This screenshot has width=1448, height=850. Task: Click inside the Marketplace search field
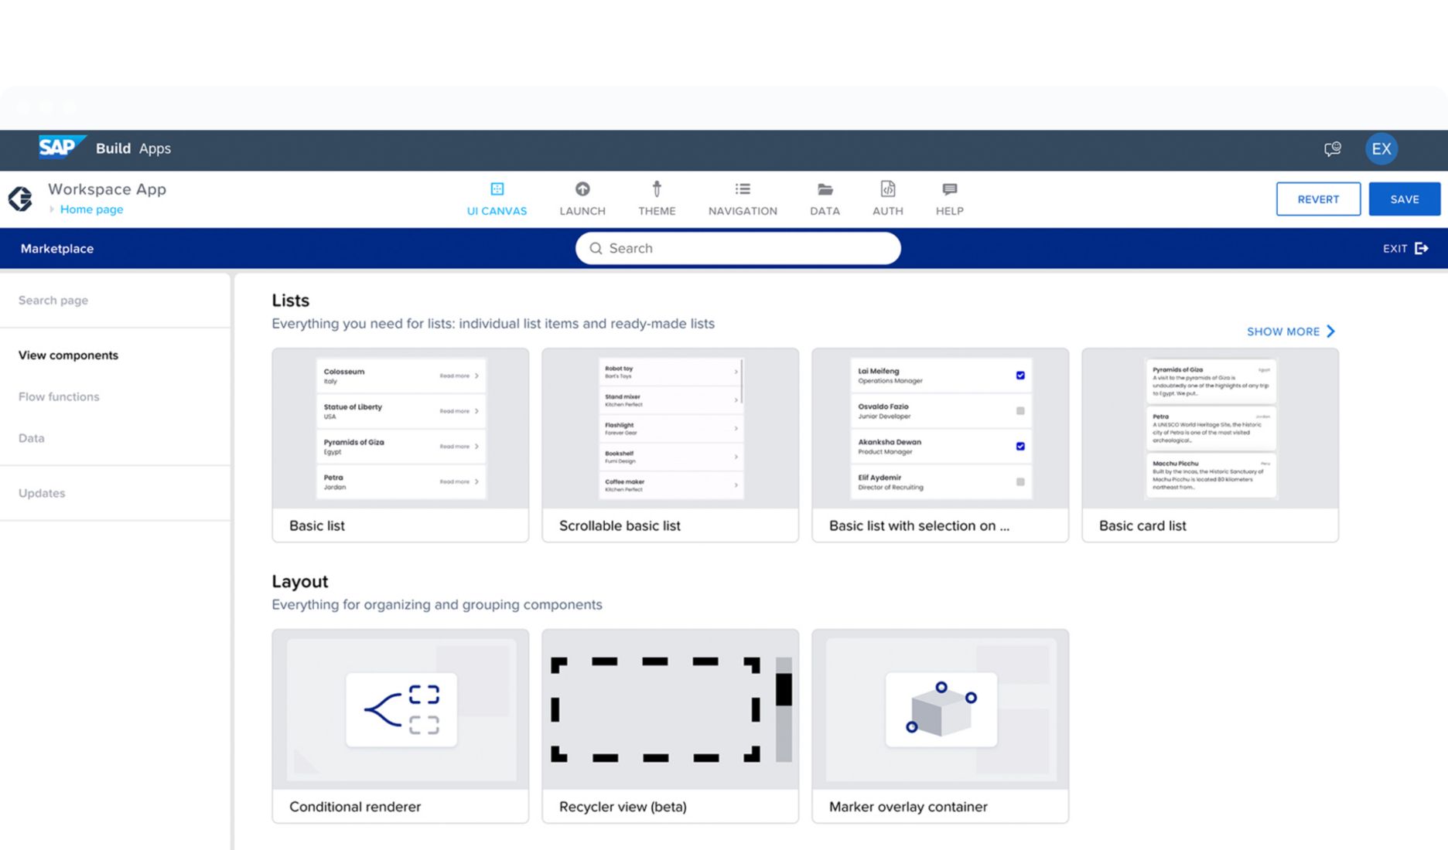[736, 248]
